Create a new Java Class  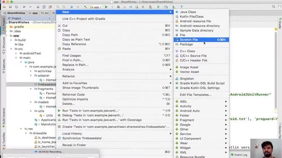point(201,12)
